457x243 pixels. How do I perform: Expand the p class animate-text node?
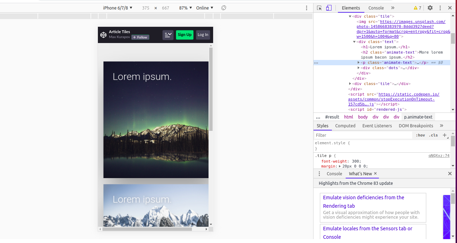[359, 62]
